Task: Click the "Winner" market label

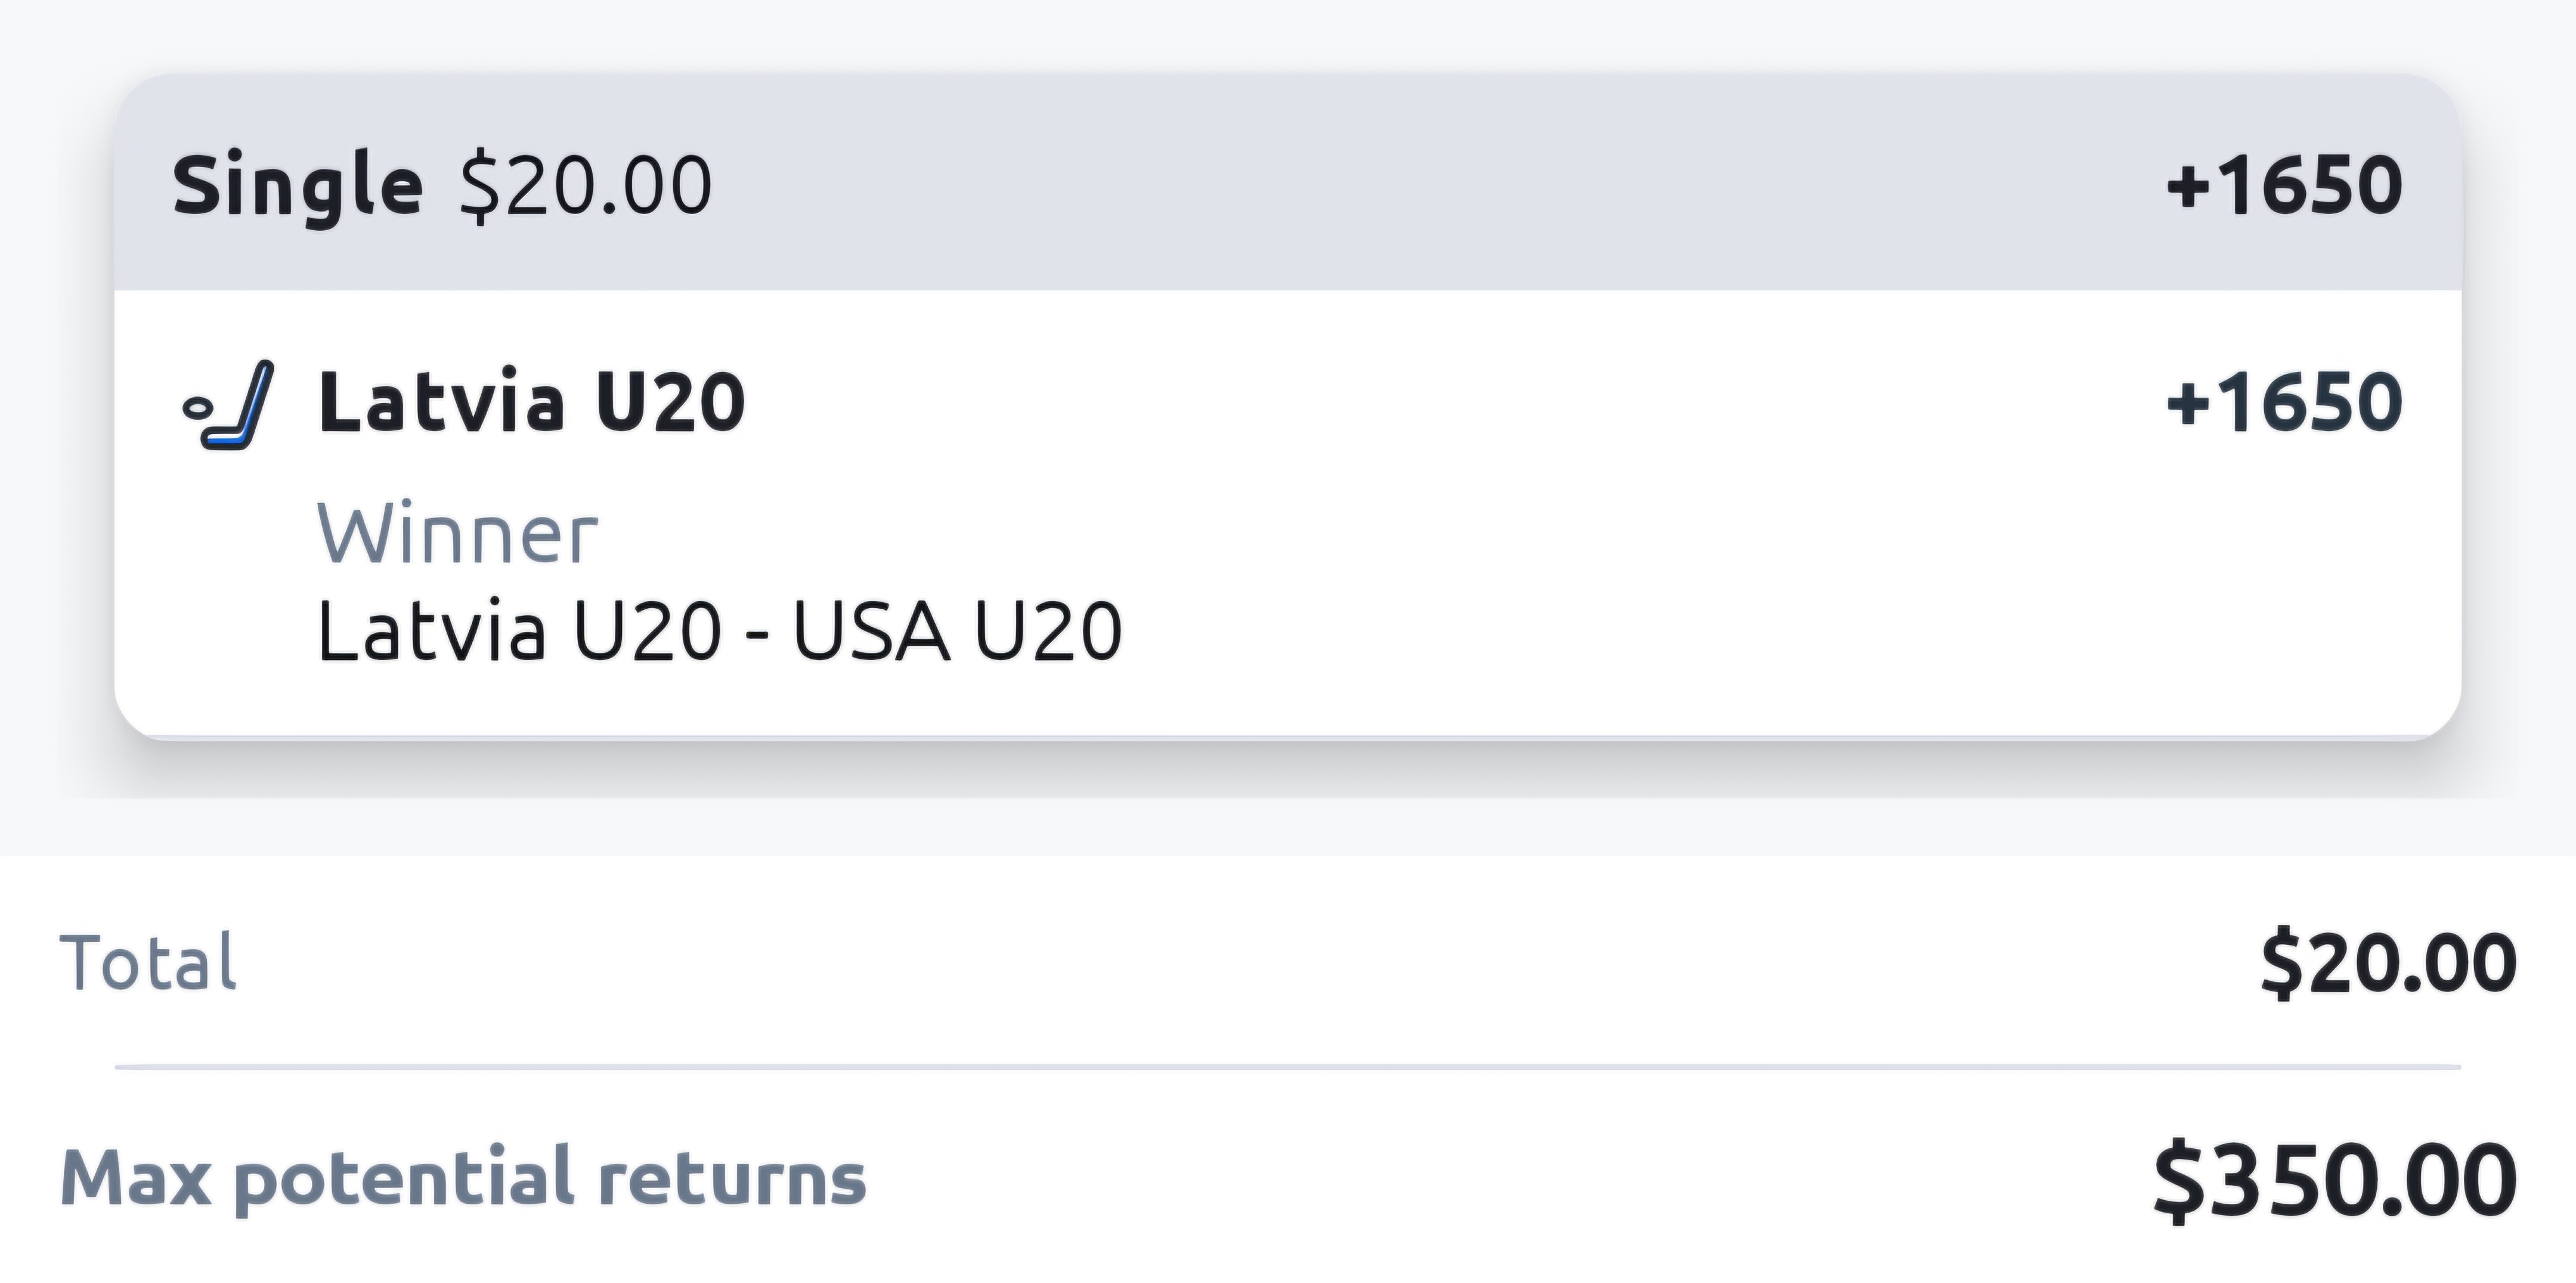Action: 457,535
